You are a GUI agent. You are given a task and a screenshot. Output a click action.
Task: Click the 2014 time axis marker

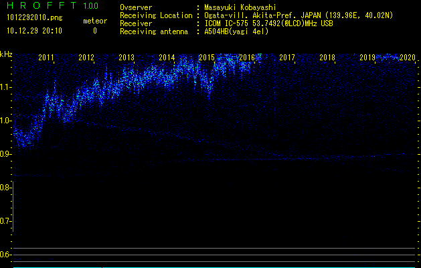point(167,58)
